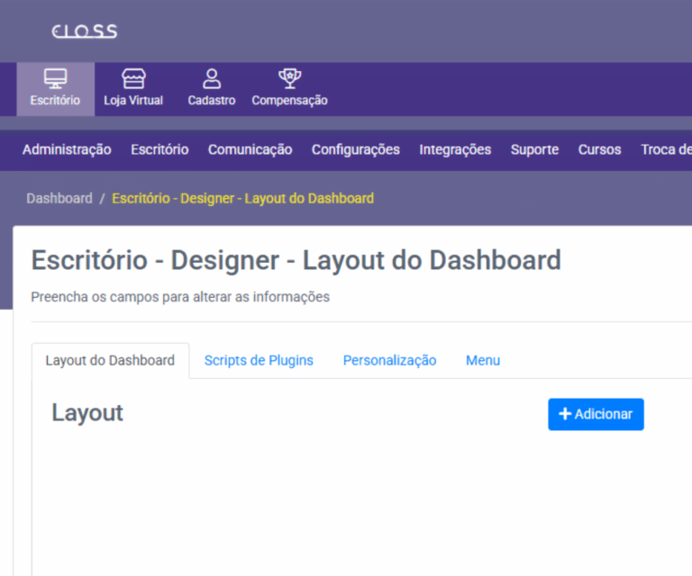The width and height of the screenshot is (692, 576).
Task: Switch to the Menu tab
Action: coord(482,360)
